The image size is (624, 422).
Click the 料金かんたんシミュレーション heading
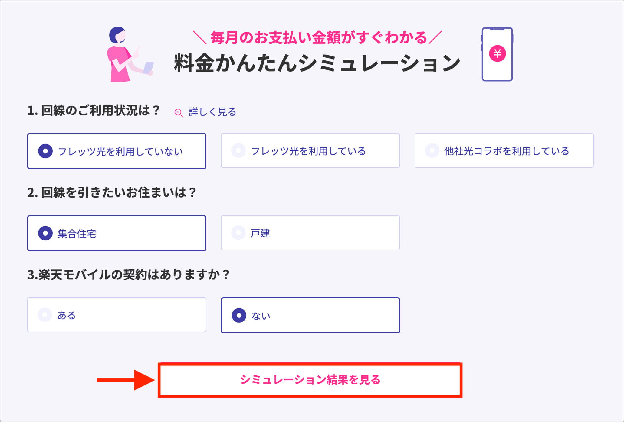click(x=317, y=63)
